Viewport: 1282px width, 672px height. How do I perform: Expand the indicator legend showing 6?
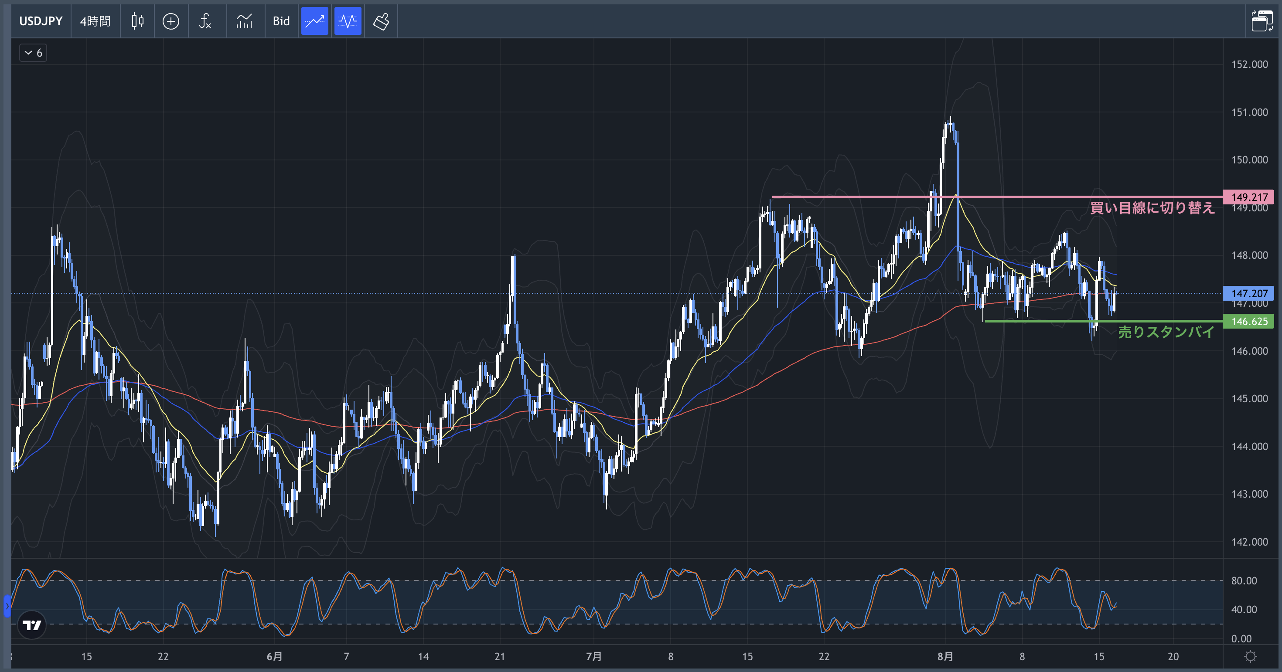tap(33, 53)
